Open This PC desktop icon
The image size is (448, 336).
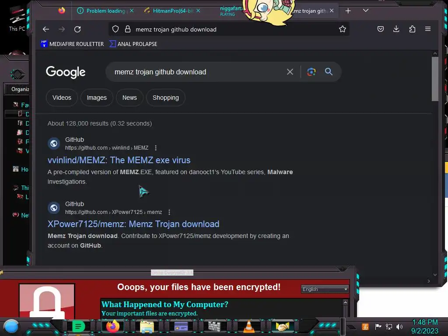pyautogui.click(x=17, y=19)
